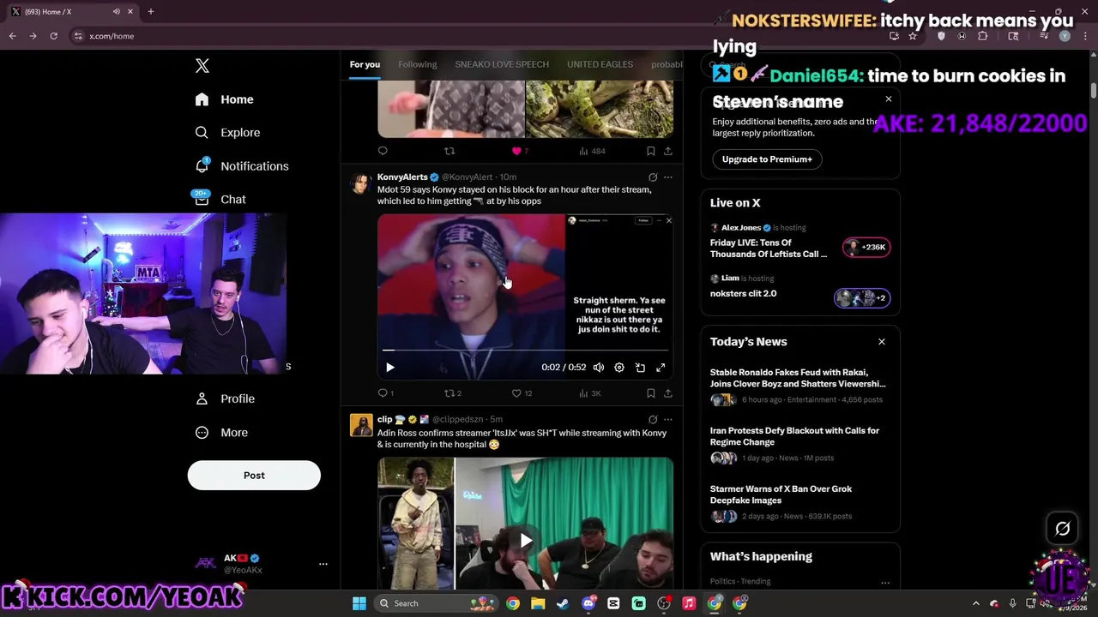This screenshot has height=617, width=1098.
Task: Open Discord from taskbar
Action: coord(588,603)
